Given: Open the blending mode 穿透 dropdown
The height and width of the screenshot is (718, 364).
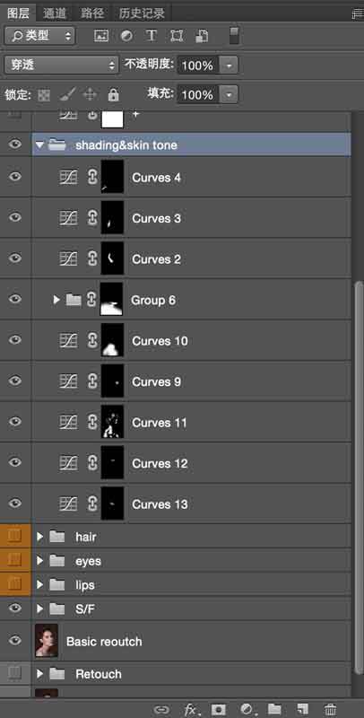Looking at the screenshot, I should pos(62,65).
